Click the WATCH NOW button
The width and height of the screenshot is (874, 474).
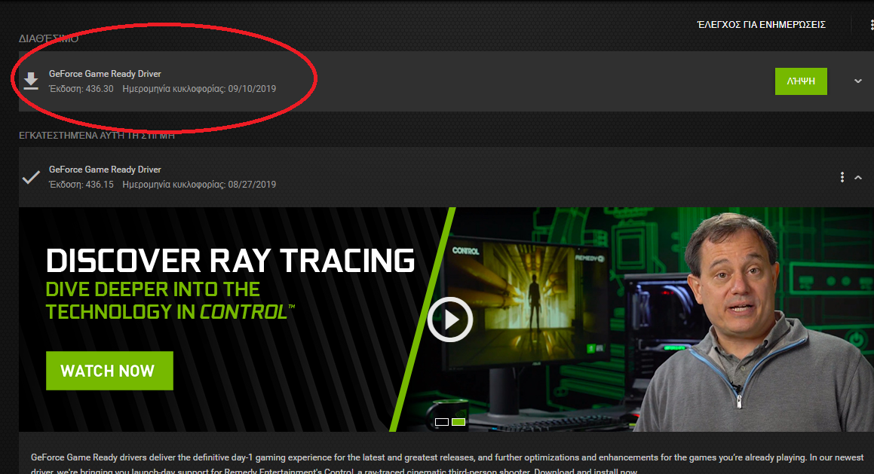point(109,371)
